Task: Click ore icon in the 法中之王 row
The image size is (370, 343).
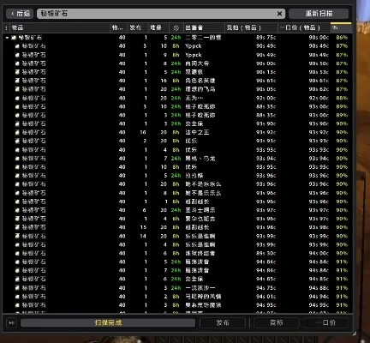Action: 17,132
